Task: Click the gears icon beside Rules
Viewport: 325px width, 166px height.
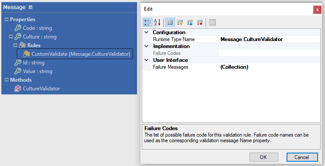Action: point(22,45)
